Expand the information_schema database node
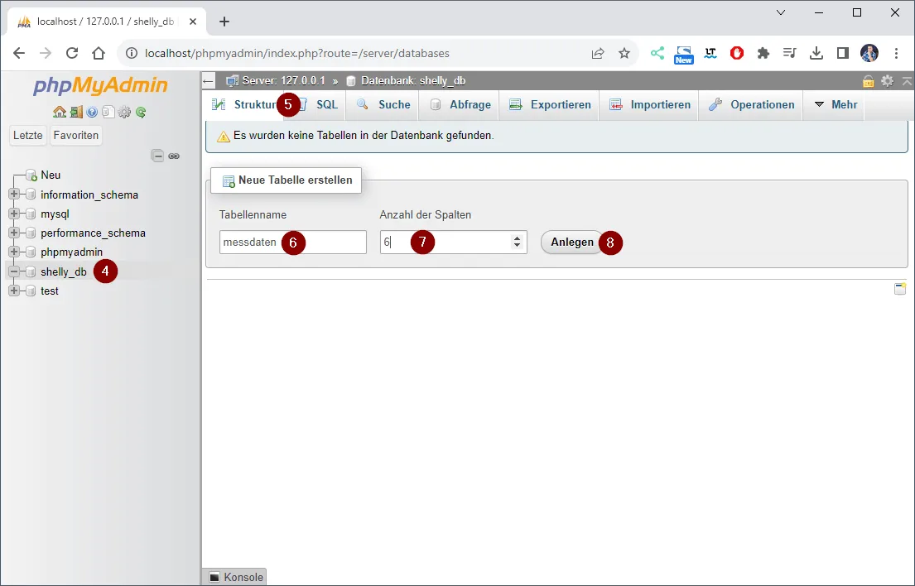The image size is (915, 586). tap(14, 195)
